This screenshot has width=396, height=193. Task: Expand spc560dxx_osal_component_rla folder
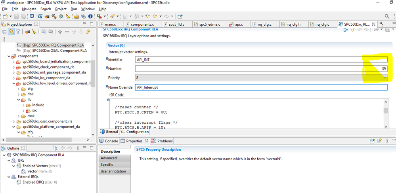(x=13, y=121)
